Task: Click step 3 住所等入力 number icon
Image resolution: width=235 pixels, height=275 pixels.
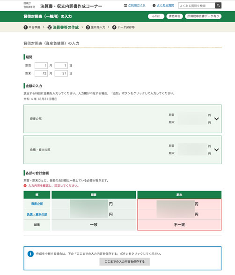Action: 88,27
